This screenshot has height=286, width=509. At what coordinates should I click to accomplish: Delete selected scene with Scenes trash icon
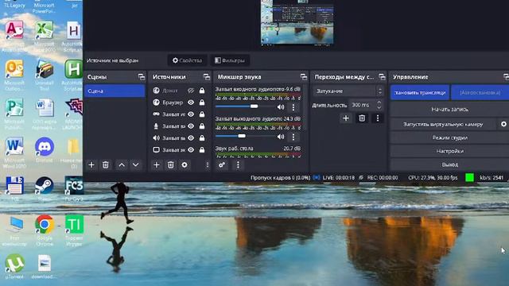106,164
